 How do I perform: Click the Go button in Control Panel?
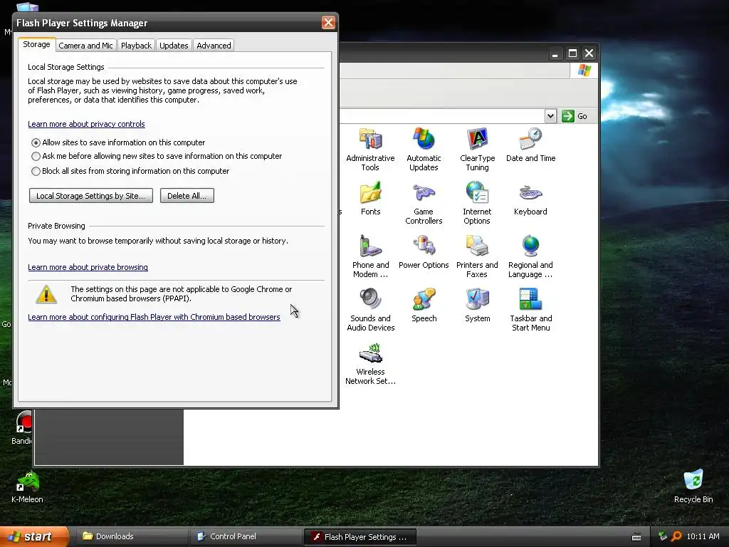(x=575, y=116)
